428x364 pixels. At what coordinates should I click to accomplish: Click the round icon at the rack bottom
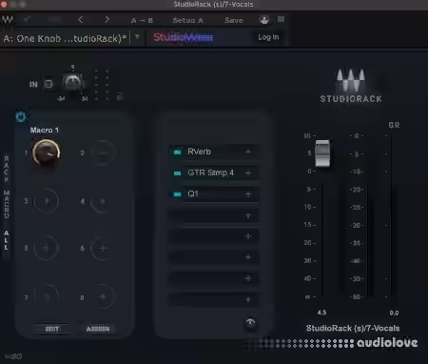(x=250, y=323)
